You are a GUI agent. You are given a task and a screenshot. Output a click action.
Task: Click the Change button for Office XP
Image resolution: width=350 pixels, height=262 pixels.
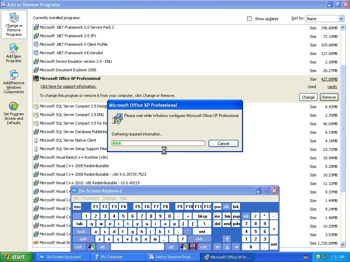tap(308, 97)
